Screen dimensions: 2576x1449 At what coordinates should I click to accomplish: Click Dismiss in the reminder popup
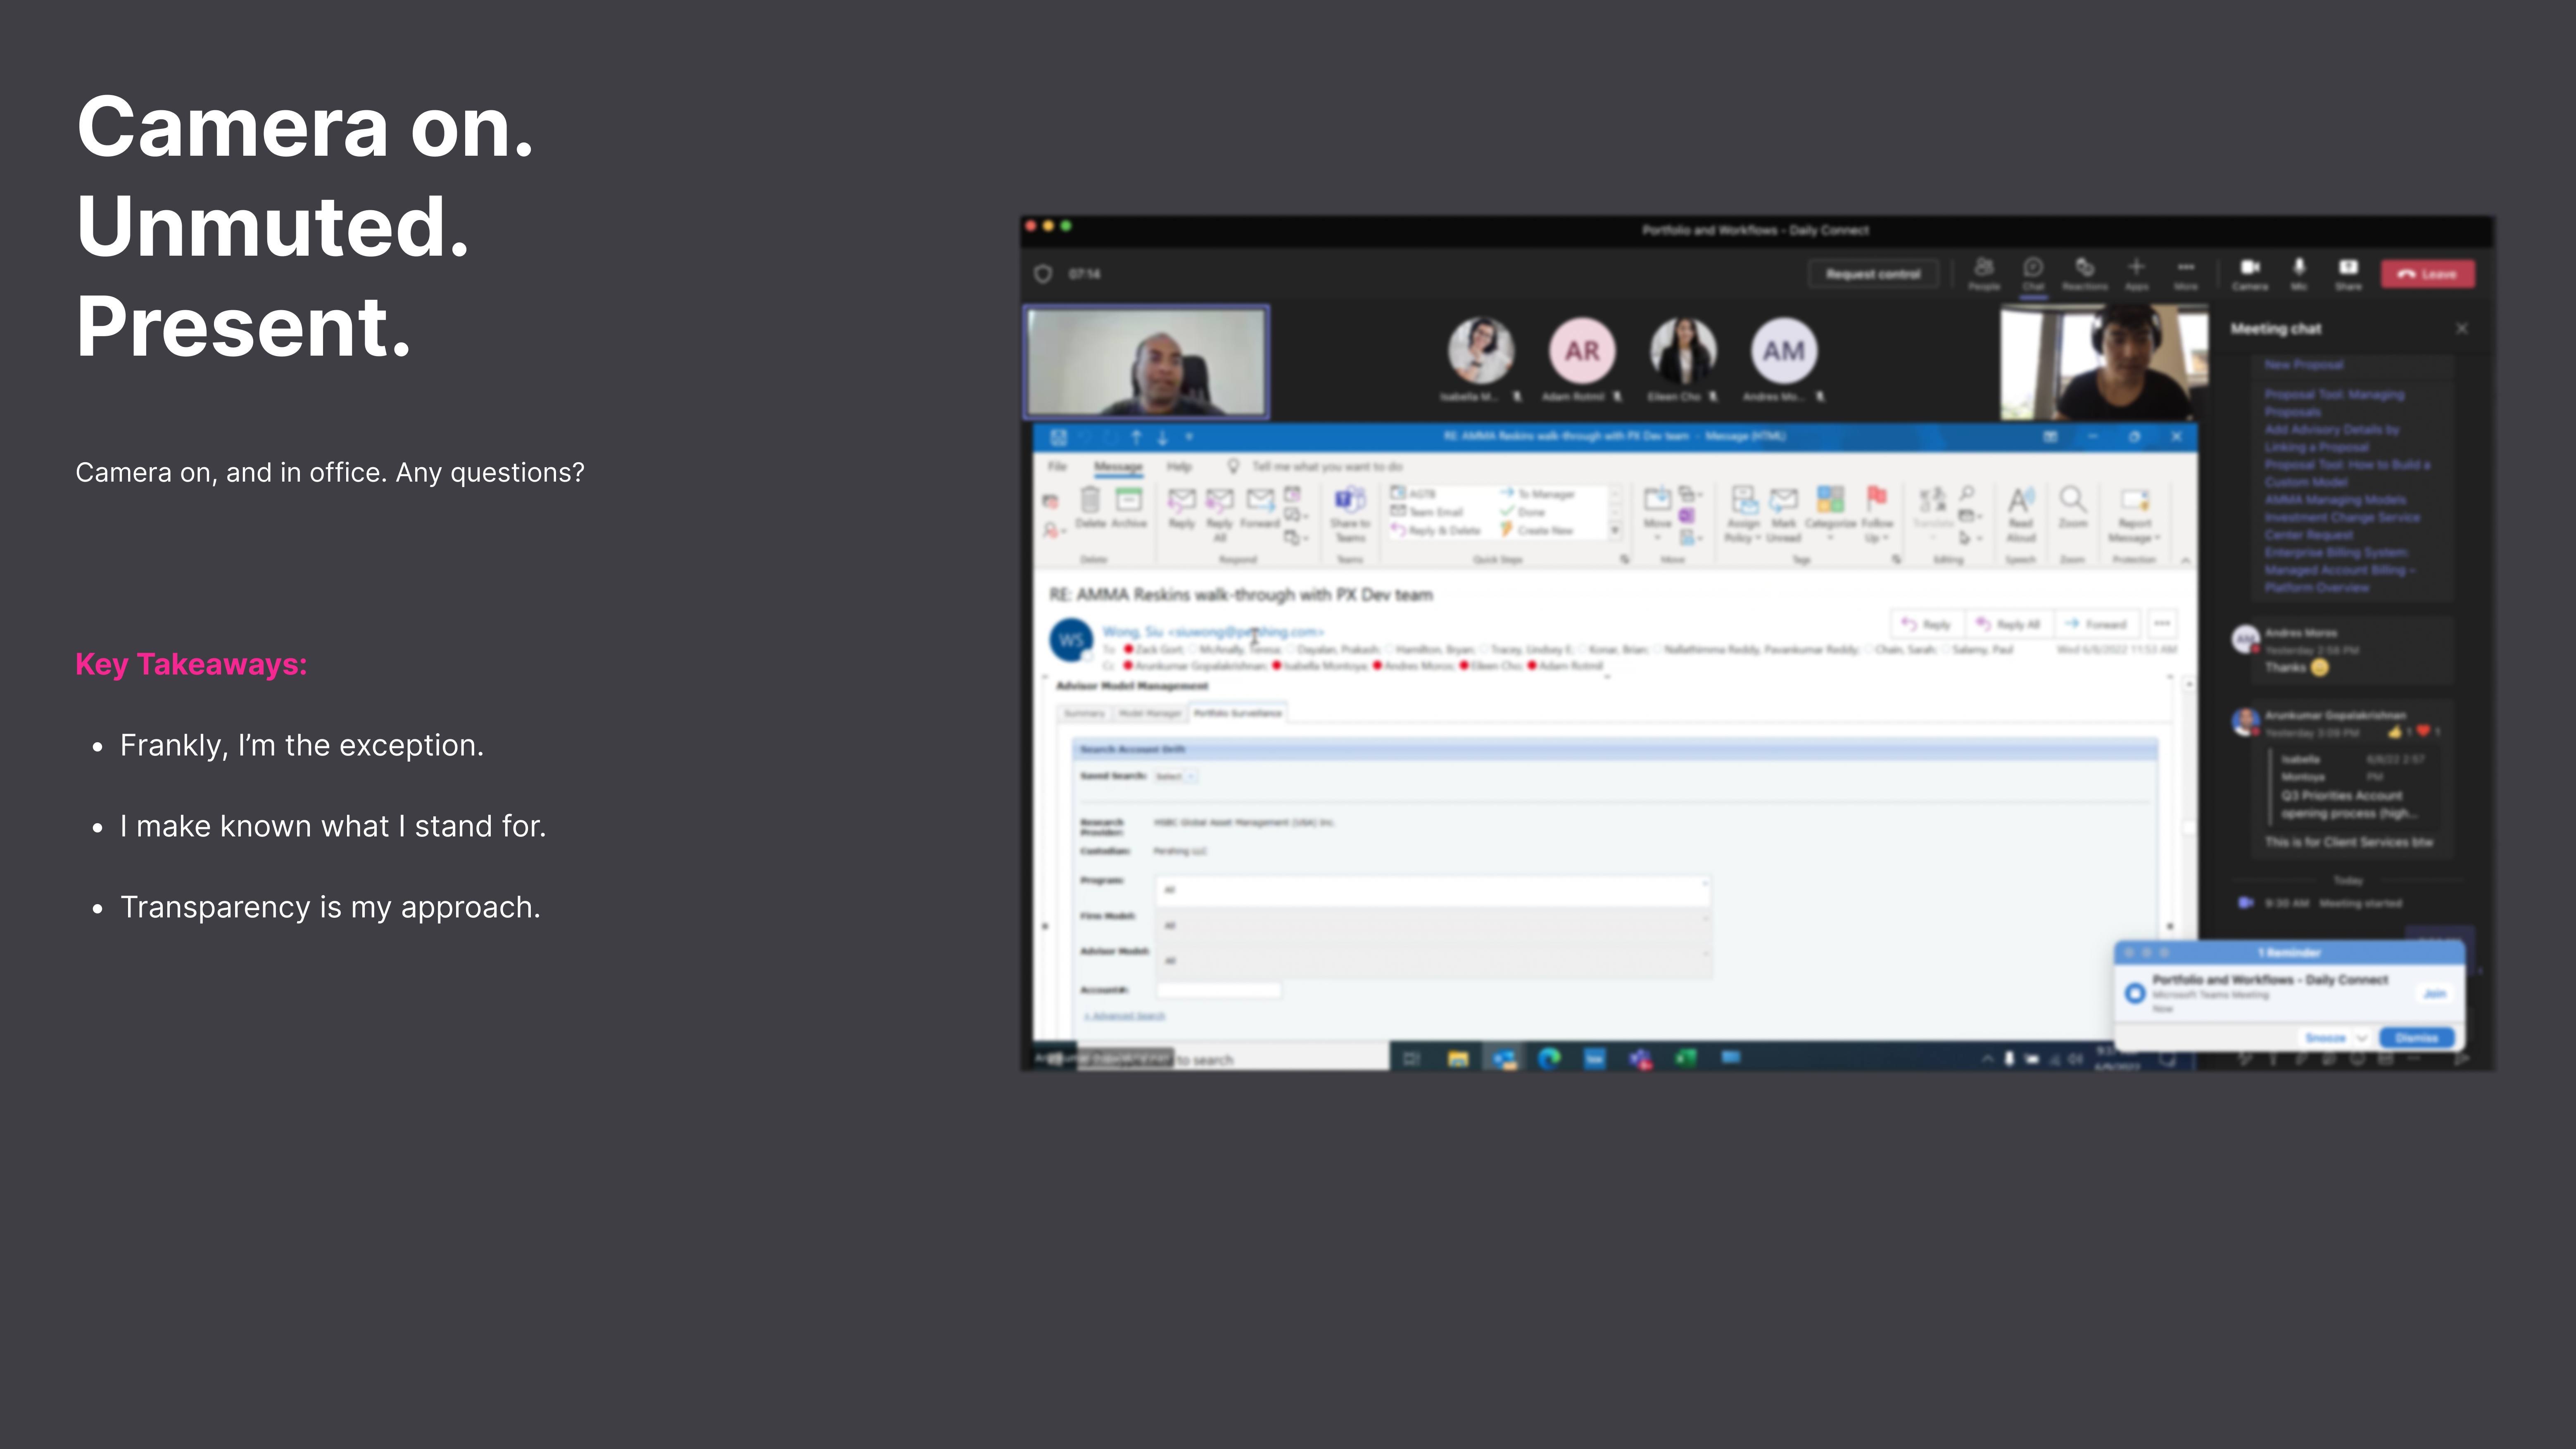pyautogui.click(x=2416, y=1038)
